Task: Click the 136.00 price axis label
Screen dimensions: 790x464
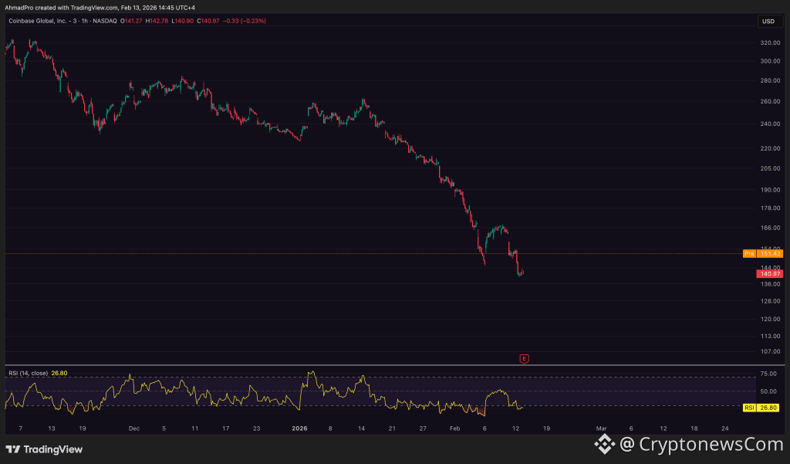Action: [x=770, y=284]
